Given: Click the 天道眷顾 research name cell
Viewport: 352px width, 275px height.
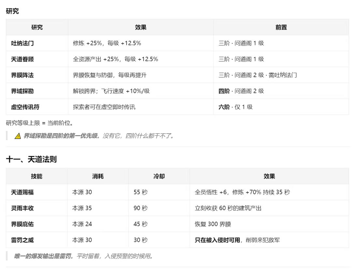Looking at the screenshot, I should pos(22,59).
